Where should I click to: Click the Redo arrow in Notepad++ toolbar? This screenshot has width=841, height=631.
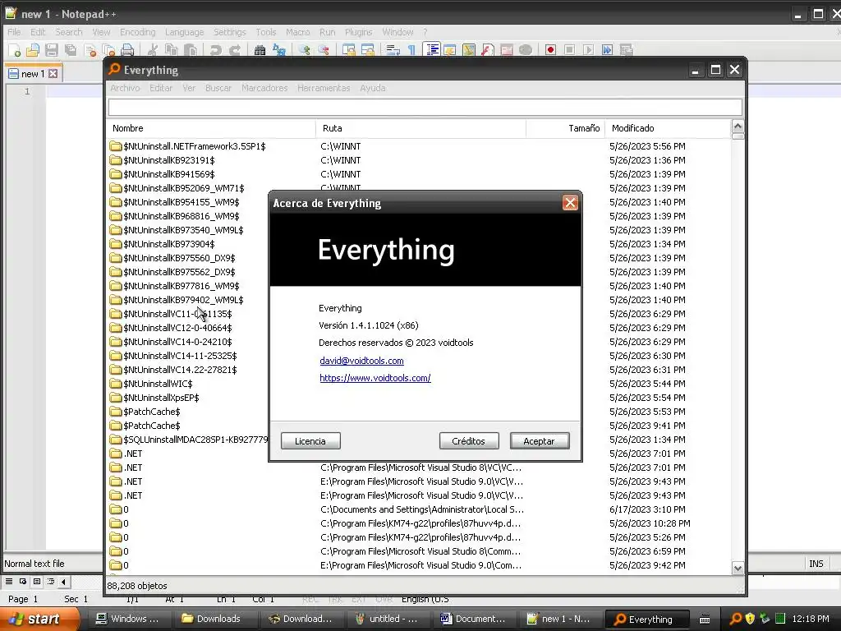pos(235,50)
